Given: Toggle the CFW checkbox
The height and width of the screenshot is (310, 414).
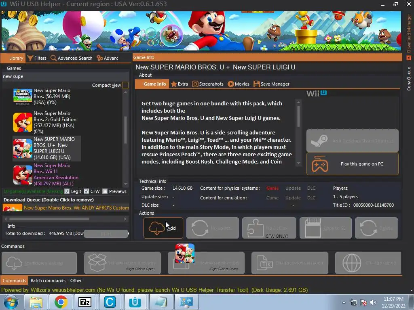Looking at the screenshot, I should pos(87,191).
